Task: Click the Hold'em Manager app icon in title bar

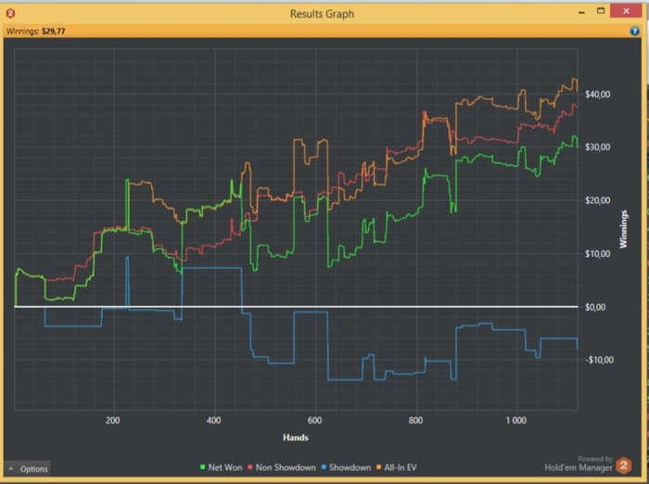Action: pos(10,13)
